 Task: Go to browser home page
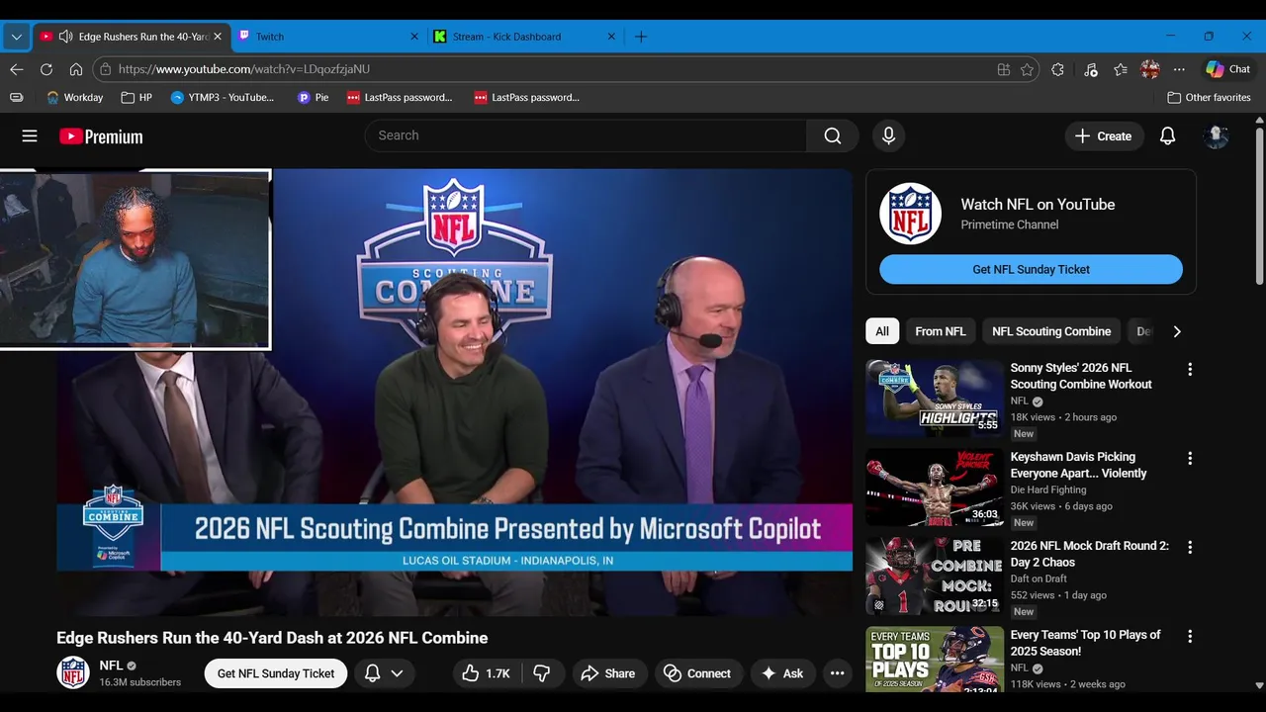click(x=76, y=69)
